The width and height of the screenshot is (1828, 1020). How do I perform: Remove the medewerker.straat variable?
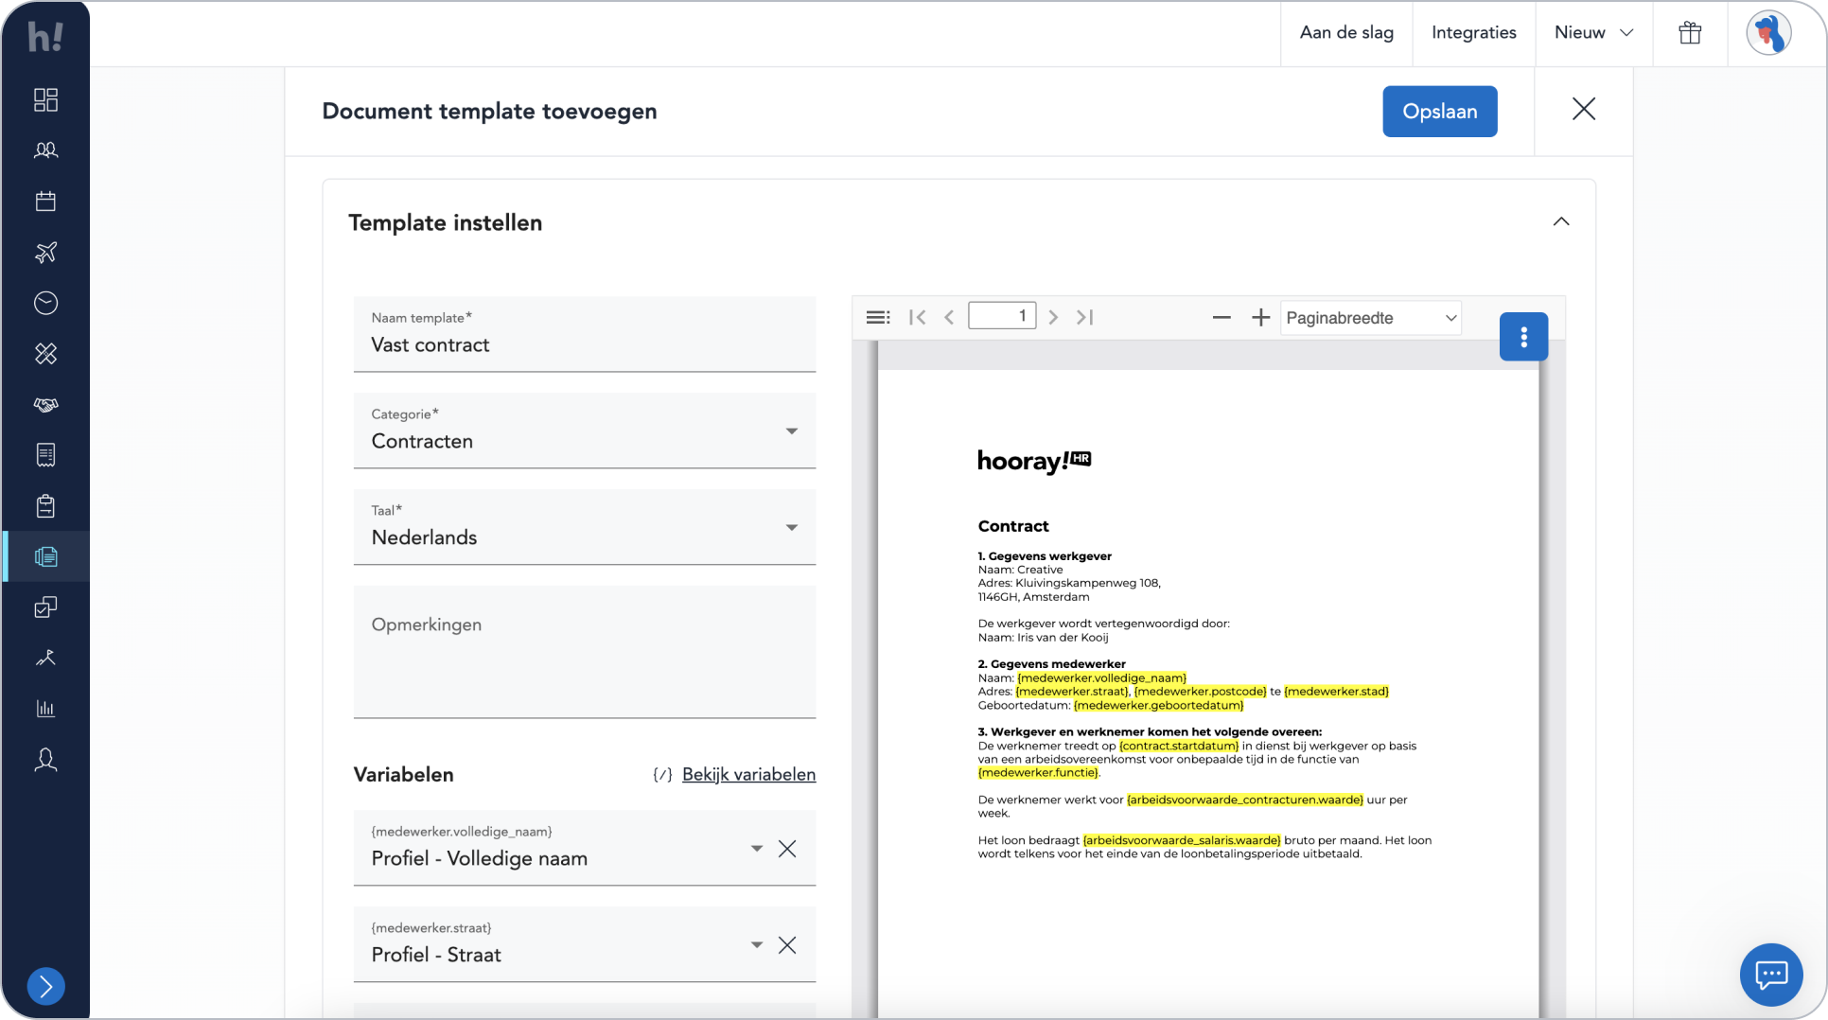tap(787, 945)
